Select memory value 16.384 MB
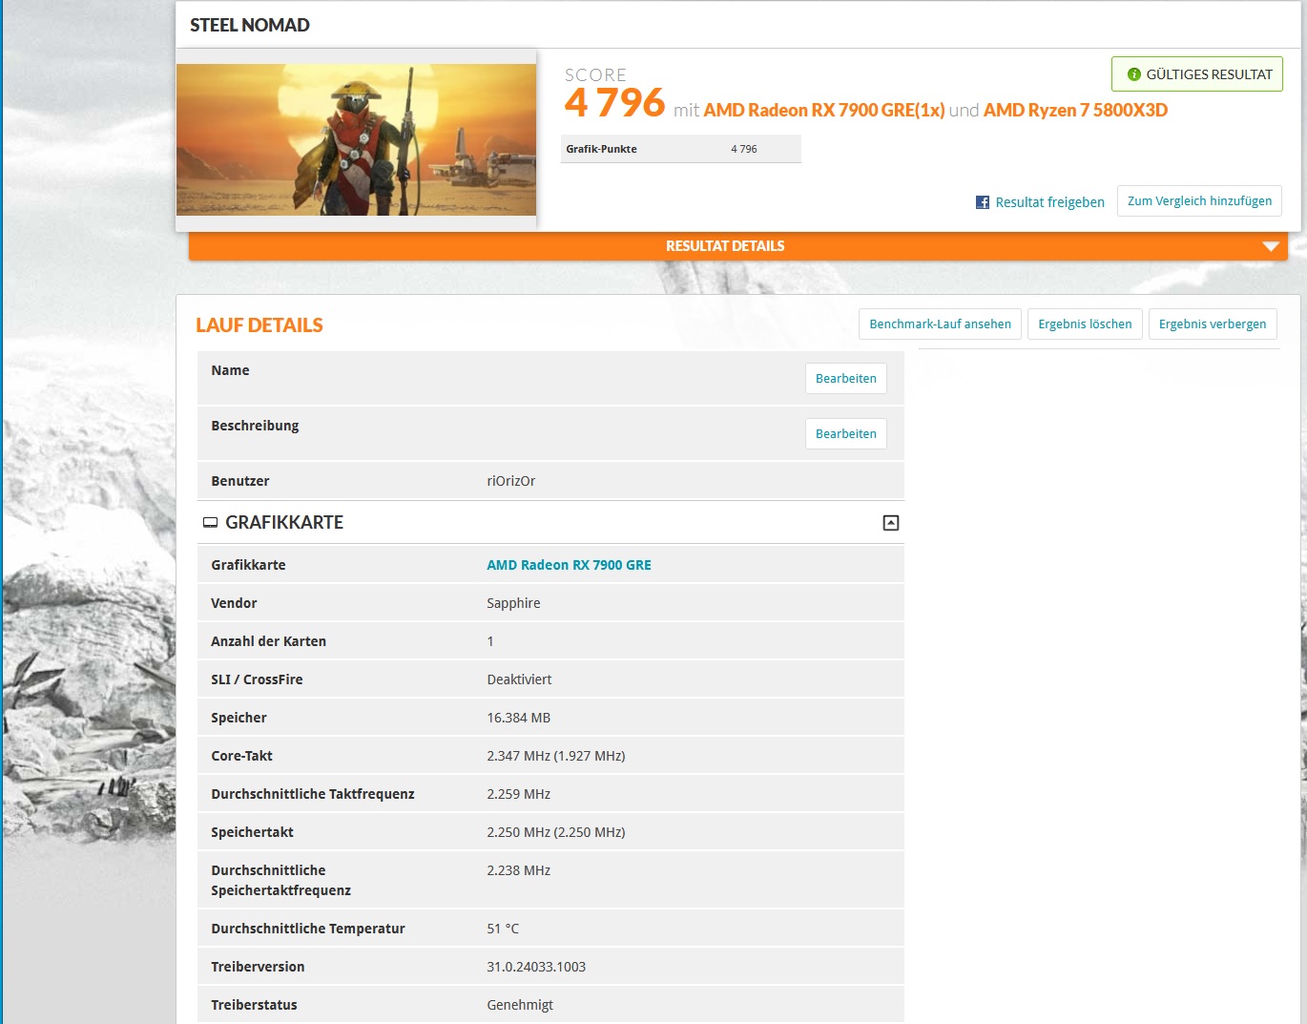 [x=518, y=718]
